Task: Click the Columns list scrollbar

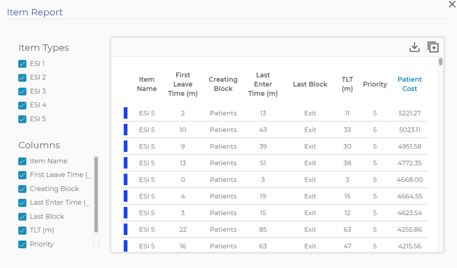Action: pyautogui.click(x=96, y=195)
